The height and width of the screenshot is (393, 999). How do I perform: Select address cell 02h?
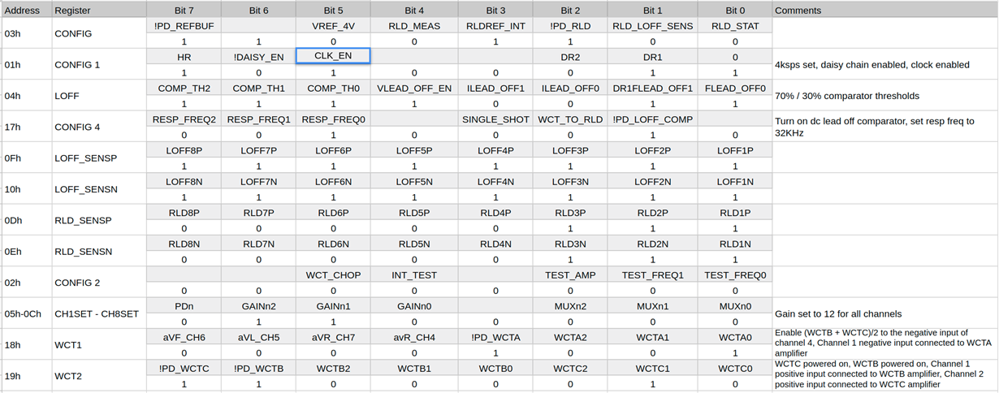(26, 283)
